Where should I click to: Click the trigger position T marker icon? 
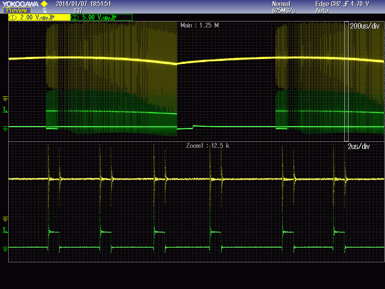pyautogui.click(x=44, y=11)
